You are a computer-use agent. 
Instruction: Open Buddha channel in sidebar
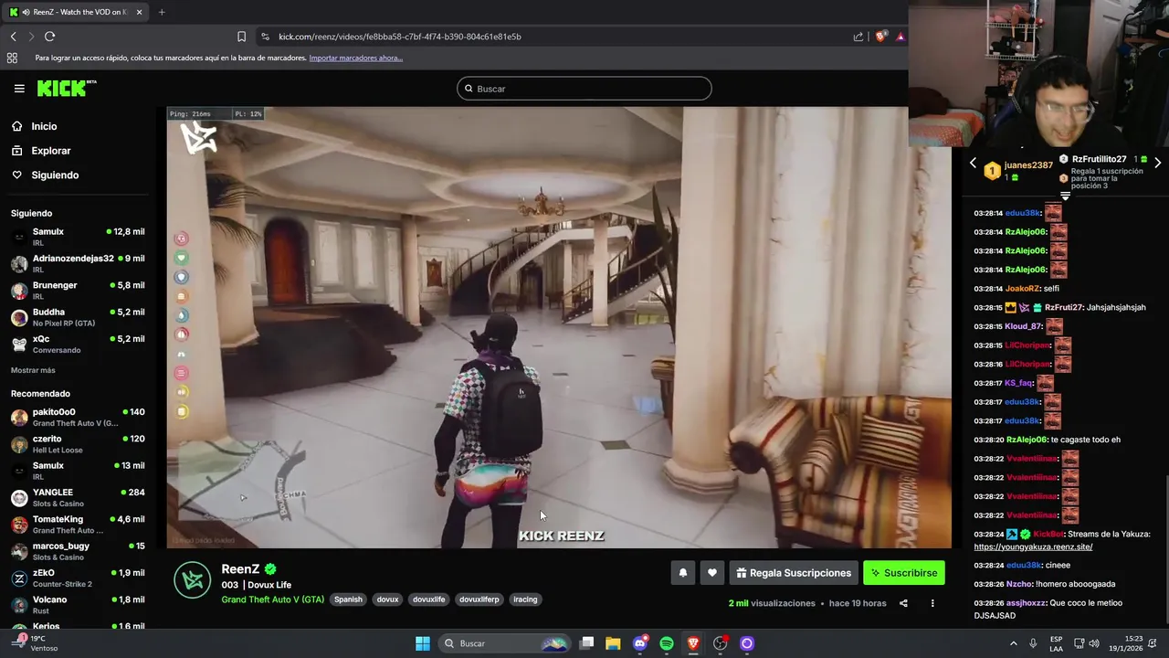[x=79, y=317]
